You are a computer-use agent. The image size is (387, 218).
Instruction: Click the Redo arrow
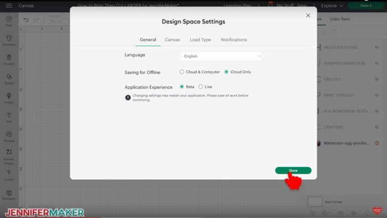pyautogui.click(x=36, y=20)
